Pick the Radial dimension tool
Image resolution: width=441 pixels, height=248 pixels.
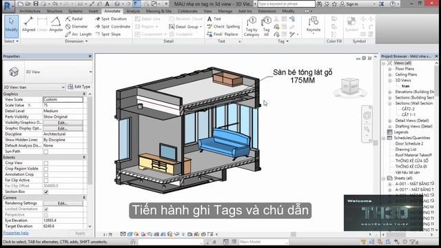pyautogui.click(x=74, y=19)
